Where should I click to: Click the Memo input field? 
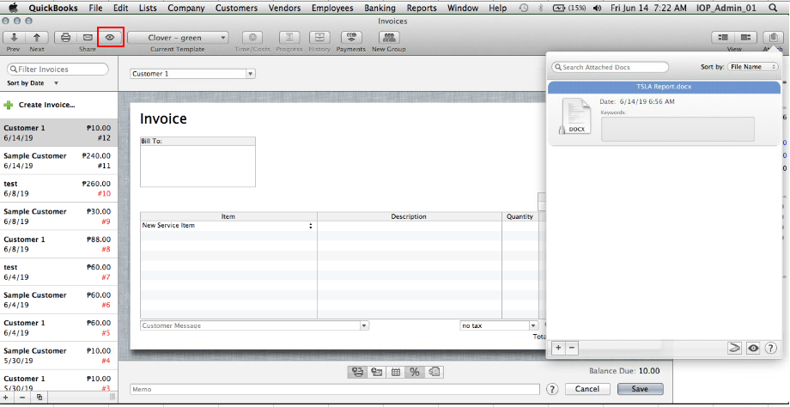(x=335, y=389)
